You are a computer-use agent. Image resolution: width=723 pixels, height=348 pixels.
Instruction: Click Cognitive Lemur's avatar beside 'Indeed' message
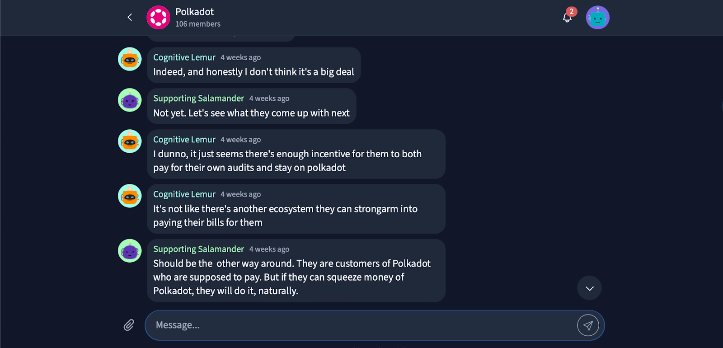[130, 59]
